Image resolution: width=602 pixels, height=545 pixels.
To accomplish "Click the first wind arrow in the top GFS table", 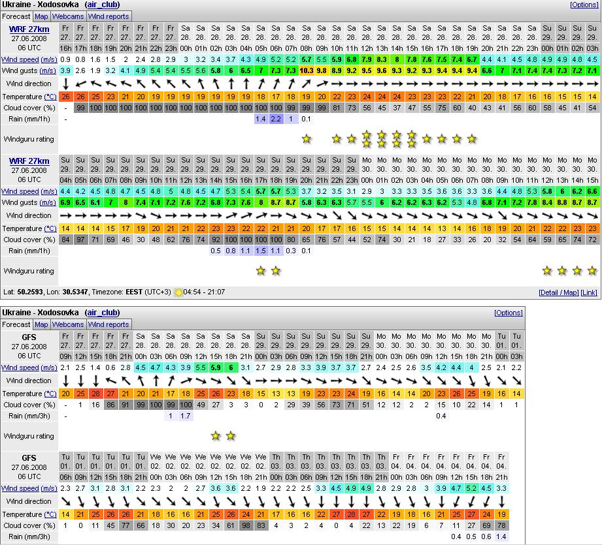I will click(66, 381).
